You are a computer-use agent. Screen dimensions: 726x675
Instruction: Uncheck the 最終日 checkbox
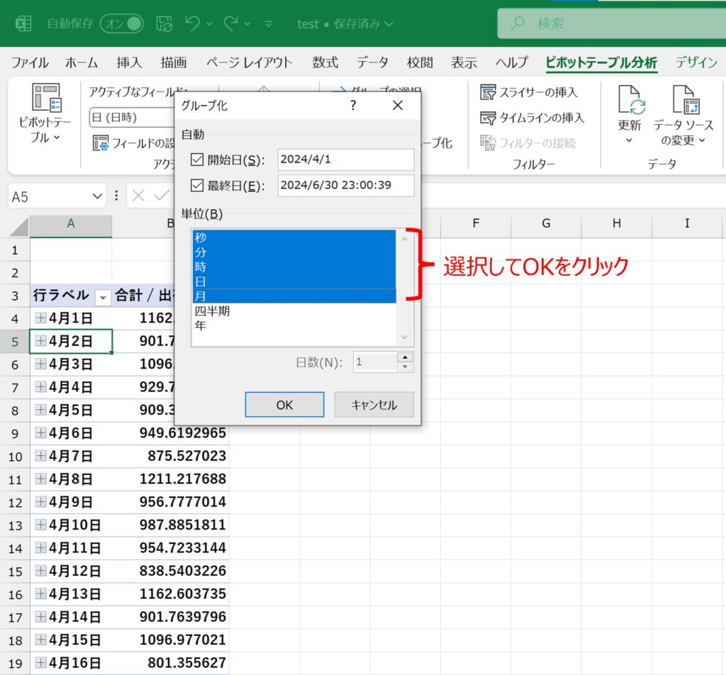197,186
